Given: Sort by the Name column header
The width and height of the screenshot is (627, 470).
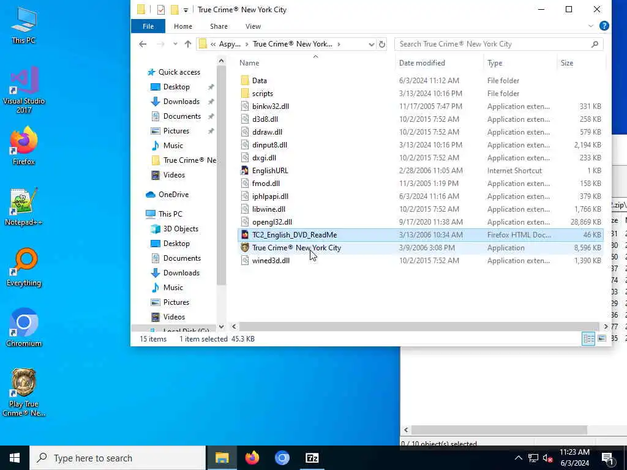Looking at the screenshot, I should pyautogui.click(x=316, y=63).
